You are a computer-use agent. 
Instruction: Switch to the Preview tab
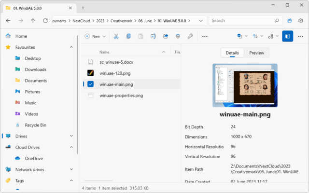[x=256, y=53]
